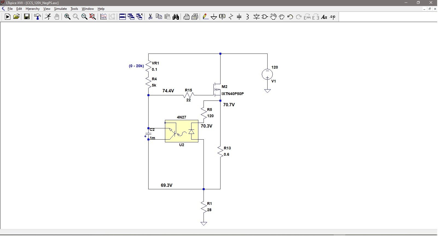Open Control Panel hammer icon
The image size is (438, 236).
[37, 17]
